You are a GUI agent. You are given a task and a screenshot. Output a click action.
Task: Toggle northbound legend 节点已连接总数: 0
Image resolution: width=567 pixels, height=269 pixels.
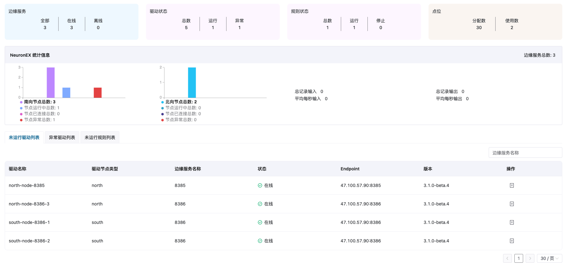point(181,114)
